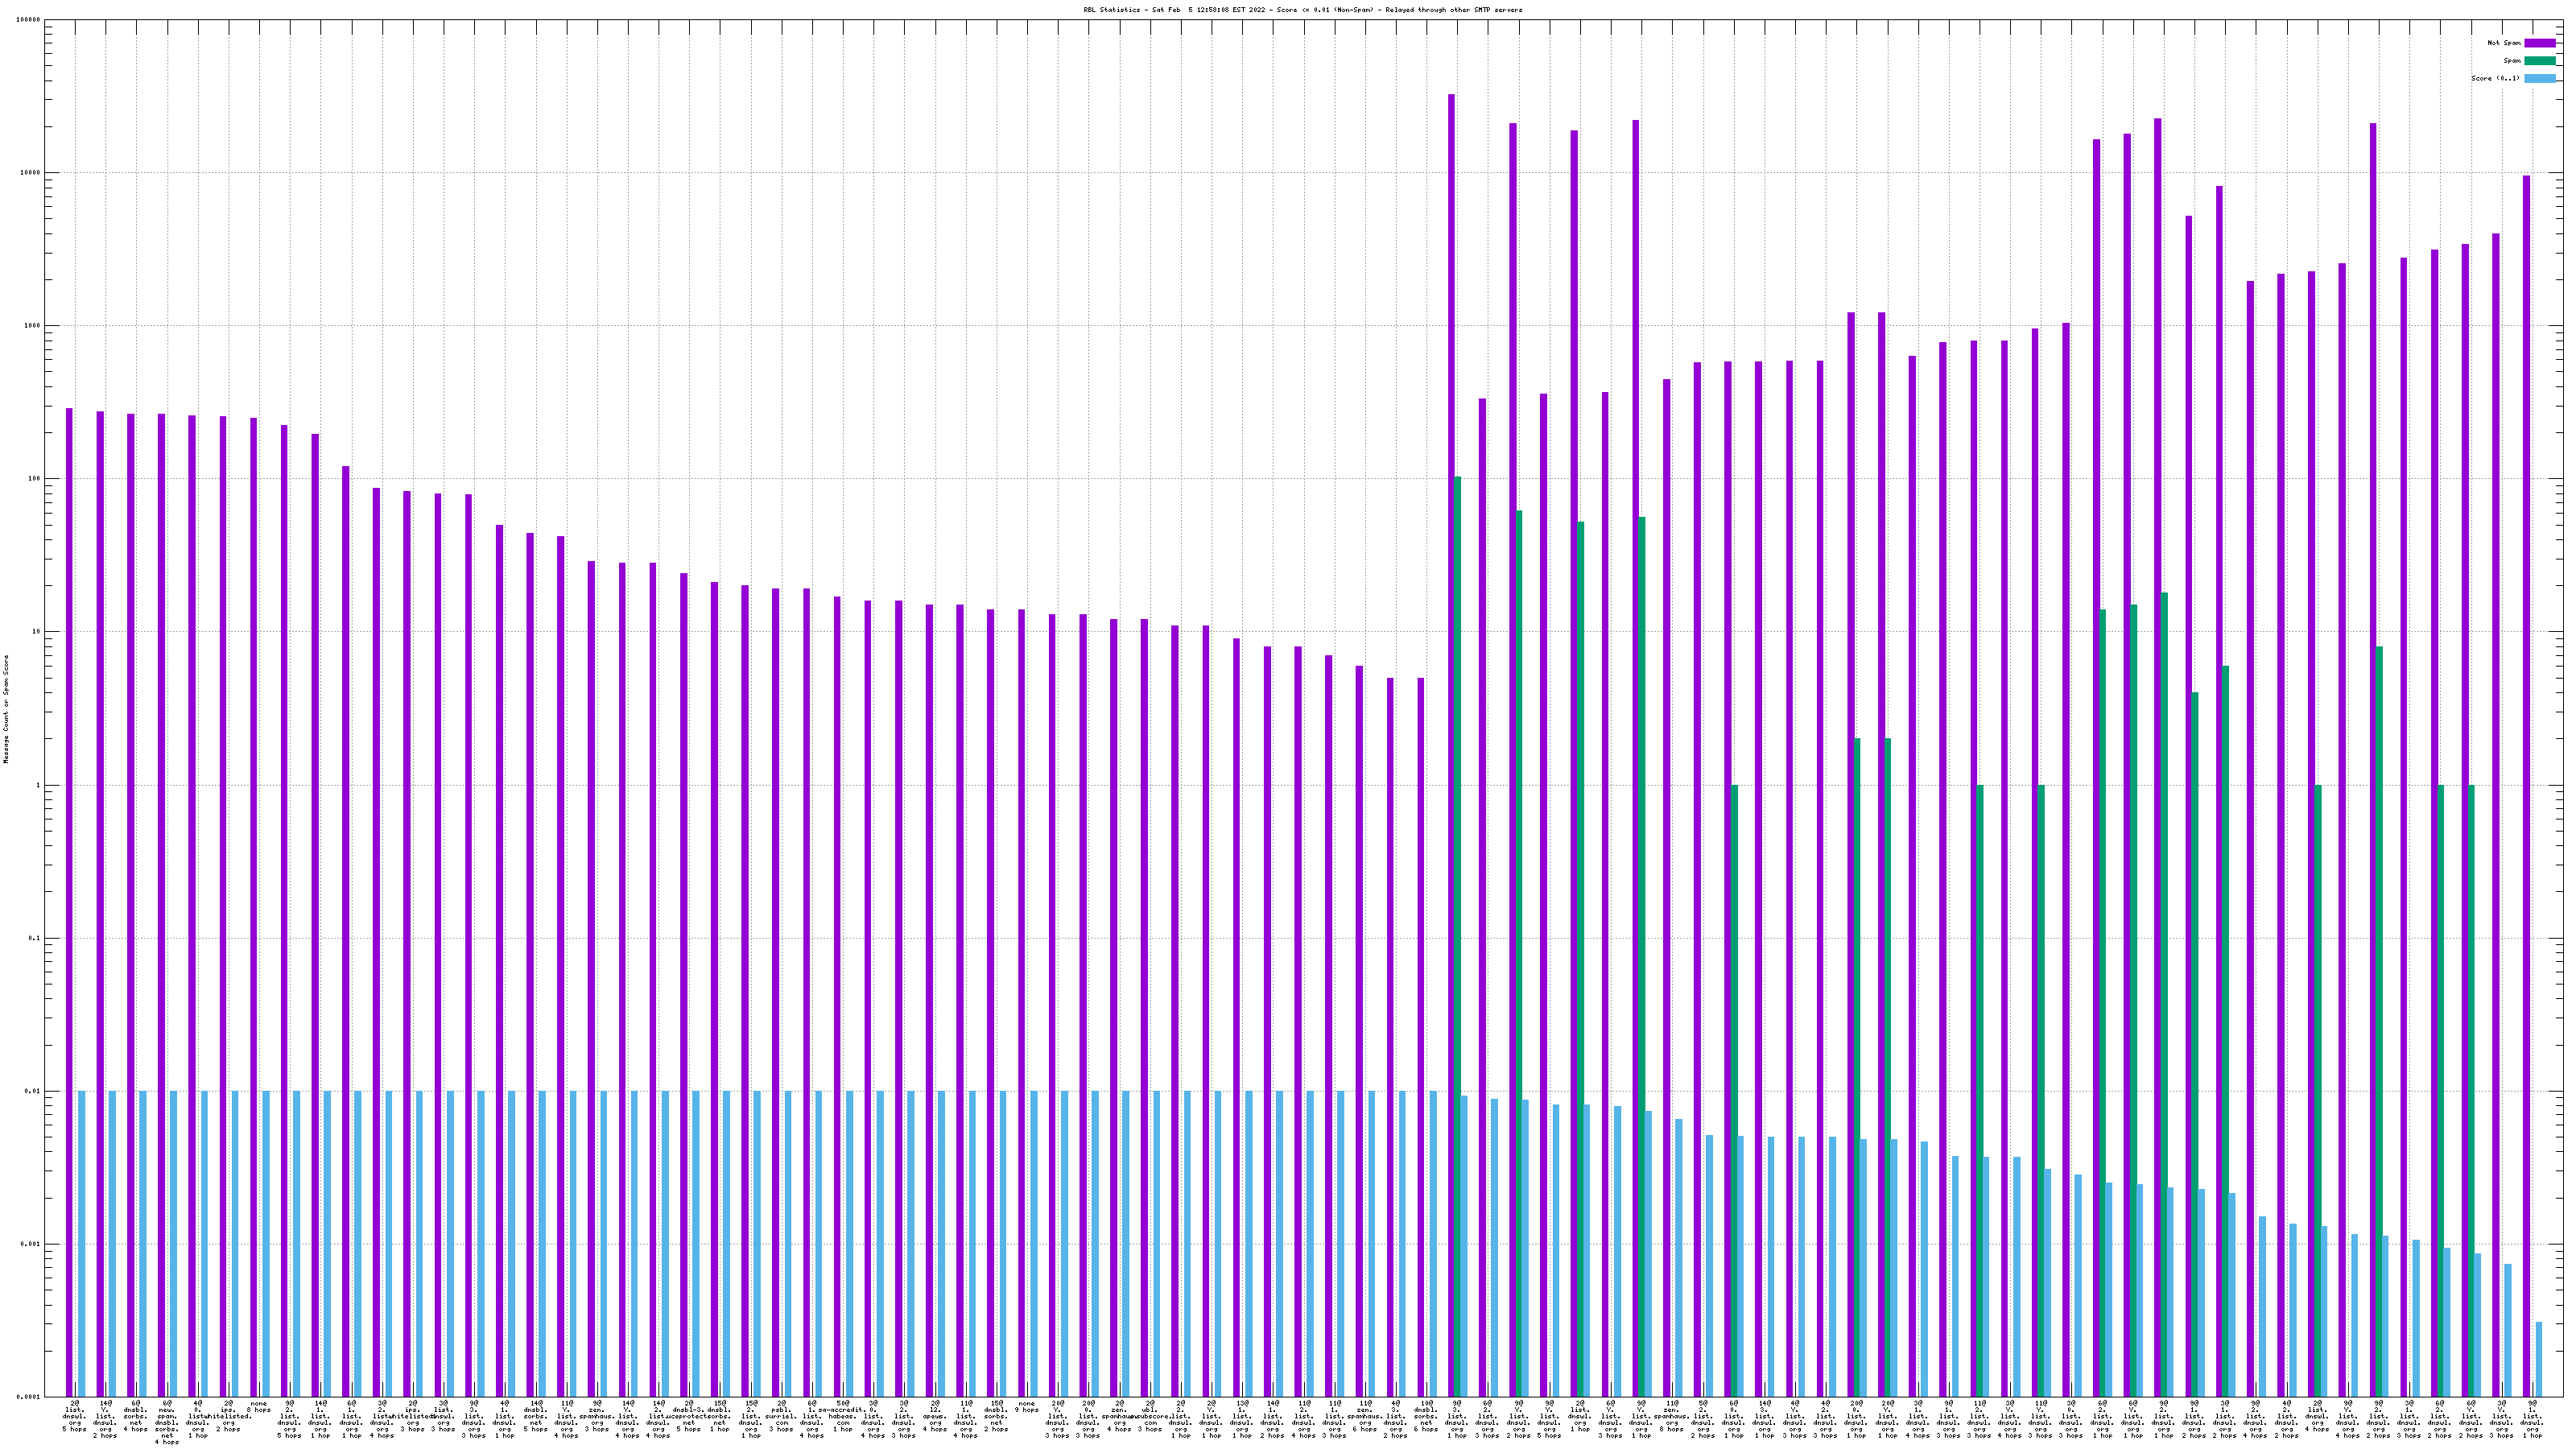Click the leftmost purple bar in chart
The image size is (2576, 1449).
point(69,900)
